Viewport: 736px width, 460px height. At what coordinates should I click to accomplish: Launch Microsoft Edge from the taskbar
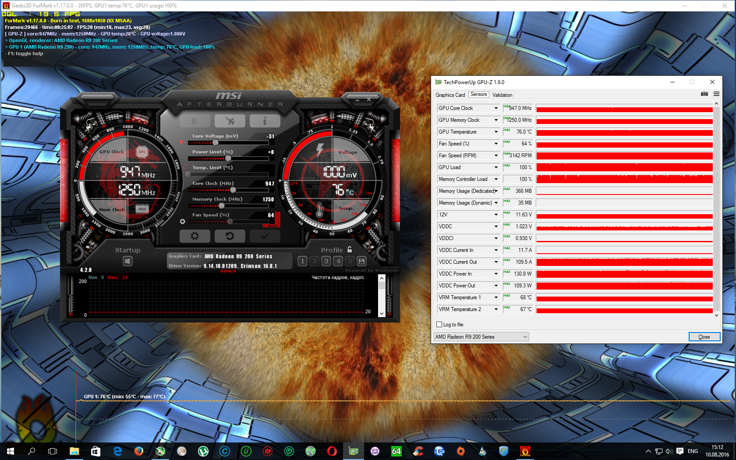117,451
